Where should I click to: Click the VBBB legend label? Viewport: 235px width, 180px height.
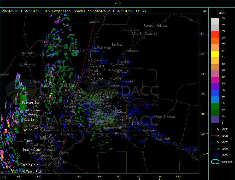(x=225, y=155)
